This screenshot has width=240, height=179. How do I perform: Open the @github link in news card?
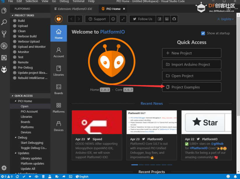(217, 144)
